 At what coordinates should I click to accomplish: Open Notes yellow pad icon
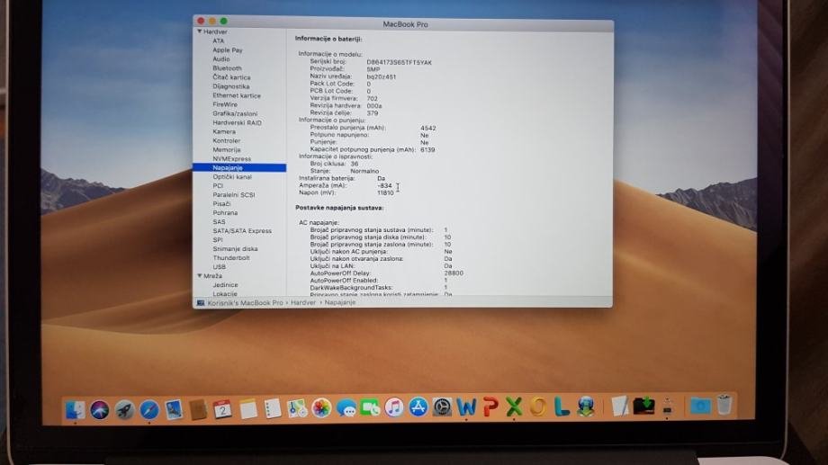247,409
